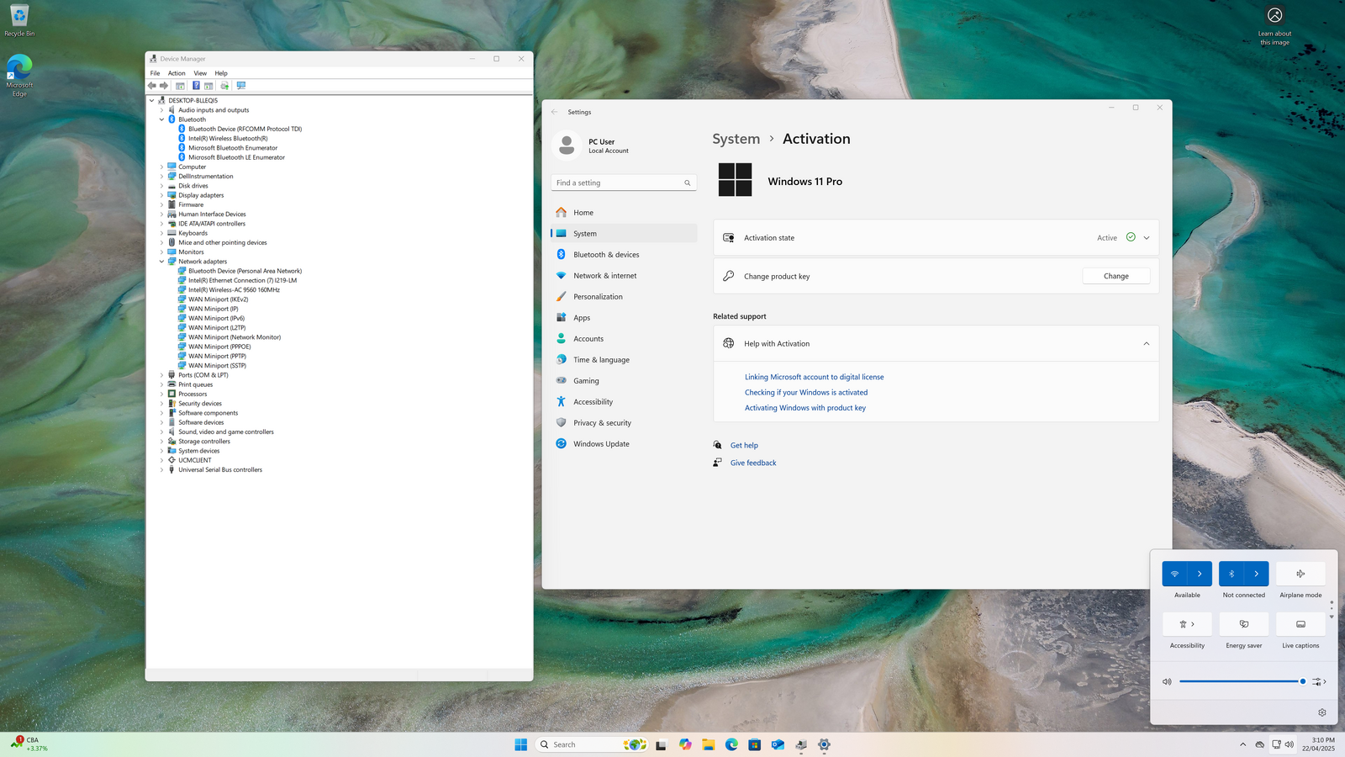Collapse the Bluetooth node in Device Manager
Screen dimensions: 1345x757
coord(161,119)
